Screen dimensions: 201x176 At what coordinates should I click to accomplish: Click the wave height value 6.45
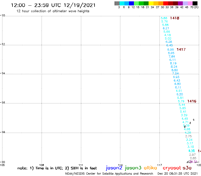tap(169, 45)
